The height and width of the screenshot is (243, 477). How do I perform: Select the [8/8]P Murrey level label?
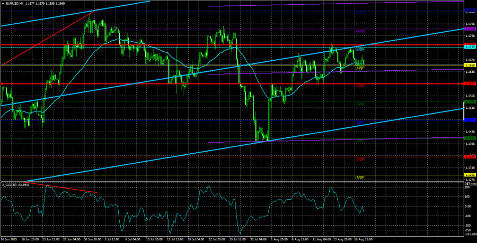pyautogui.click(x=360, y=50)
